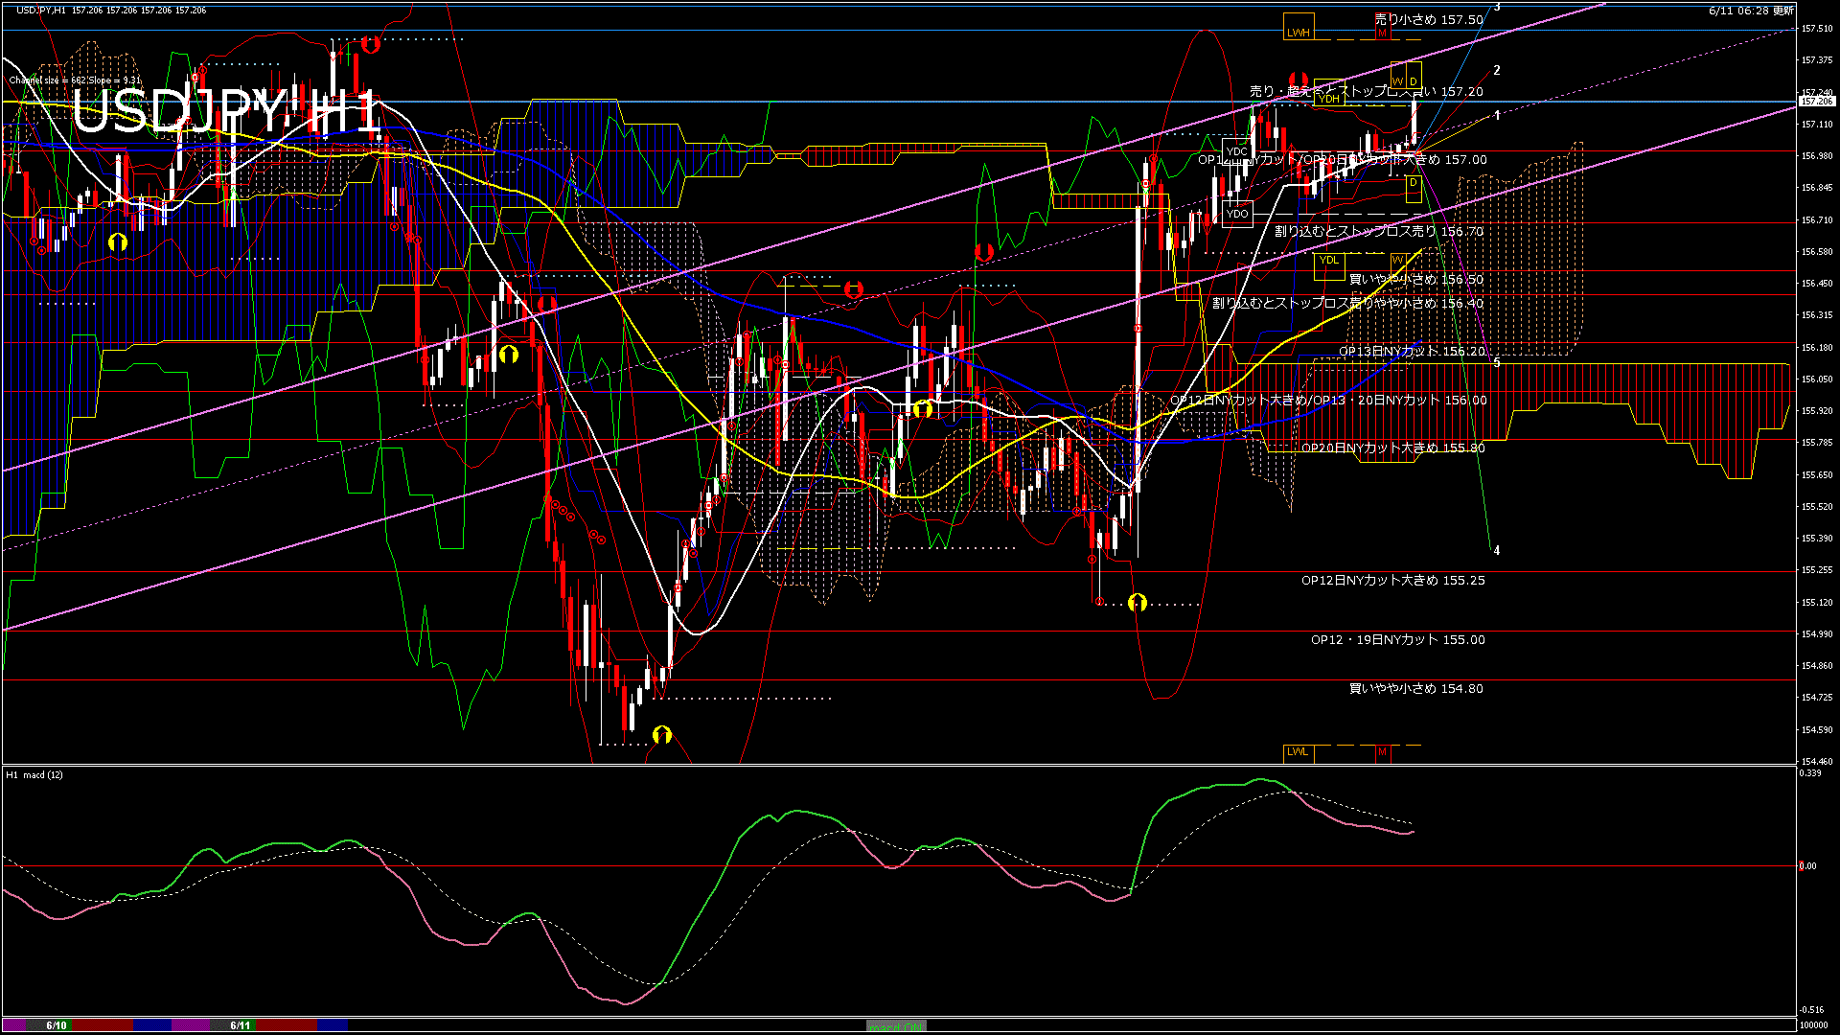Select the YDC yesterday-close white box
Image resolution: width=1840 pixels, height=1035 pixels.
click(1237, 151)
